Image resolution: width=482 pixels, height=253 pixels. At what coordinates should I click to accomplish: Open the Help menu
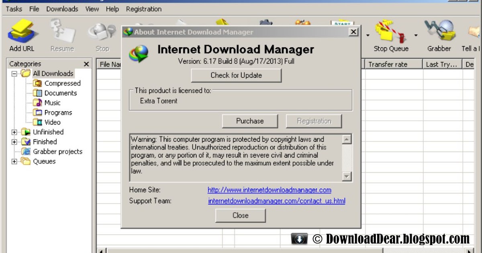[x=112, y=9]
